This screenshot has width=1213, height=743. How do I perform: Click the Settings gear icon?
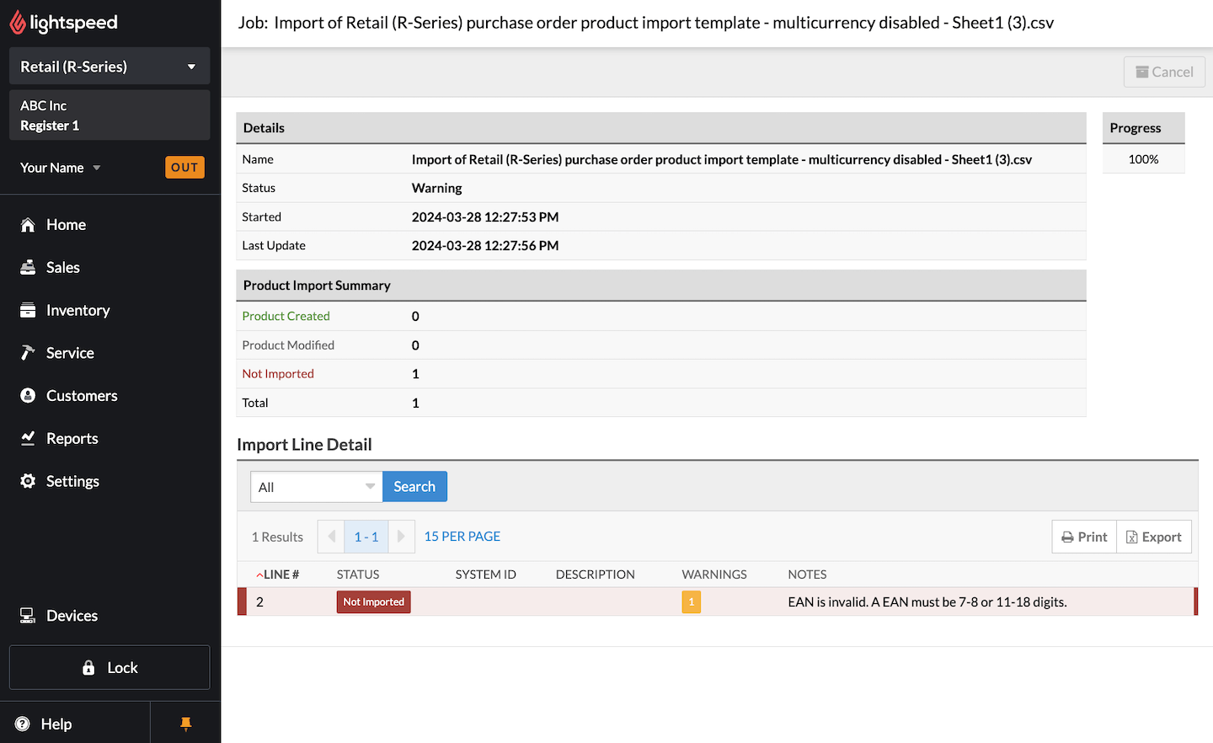[x=28, y=481]
